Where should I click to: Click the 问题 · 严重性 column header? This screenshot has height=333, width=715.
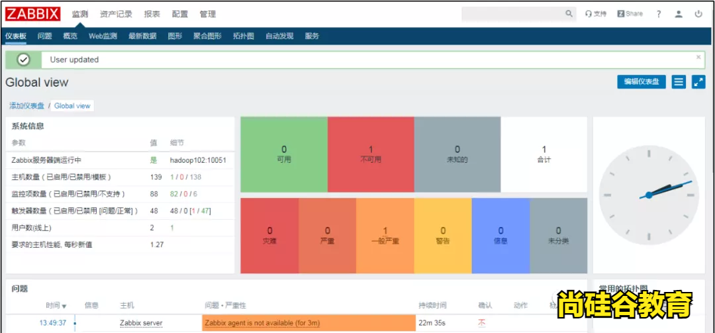pyautogui.click(x=225, y=306)
